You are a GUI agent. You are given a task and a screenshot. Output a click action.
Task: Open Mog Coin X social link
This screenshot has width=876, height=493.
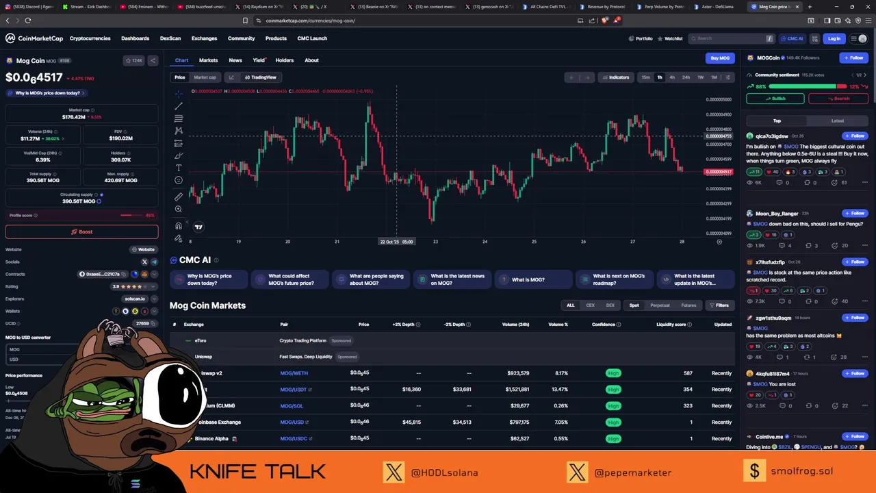click(x=144, y=262)
